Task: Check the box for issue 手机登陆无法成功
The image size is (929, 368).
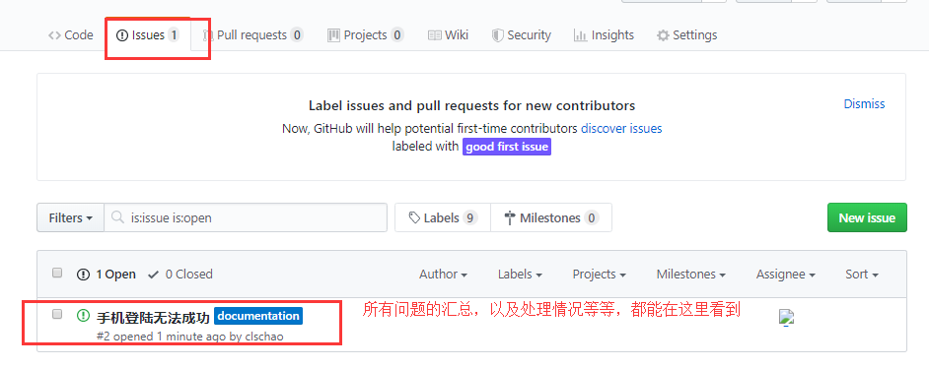Action: 57,314
